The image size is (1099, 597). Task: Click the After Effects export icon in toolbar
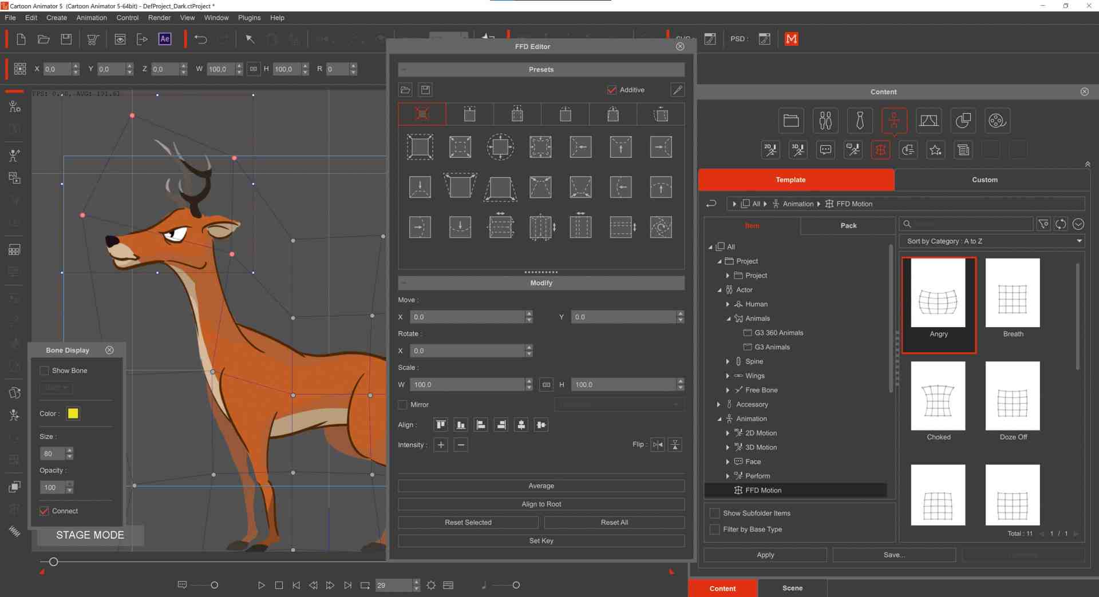[x=165, y=39]
